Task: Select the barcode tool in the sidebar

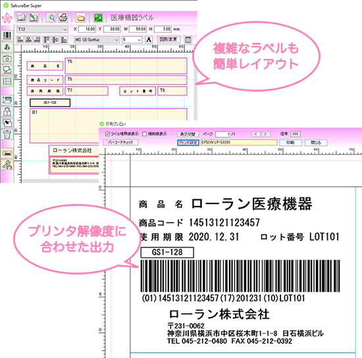Action: pos(7,36)
